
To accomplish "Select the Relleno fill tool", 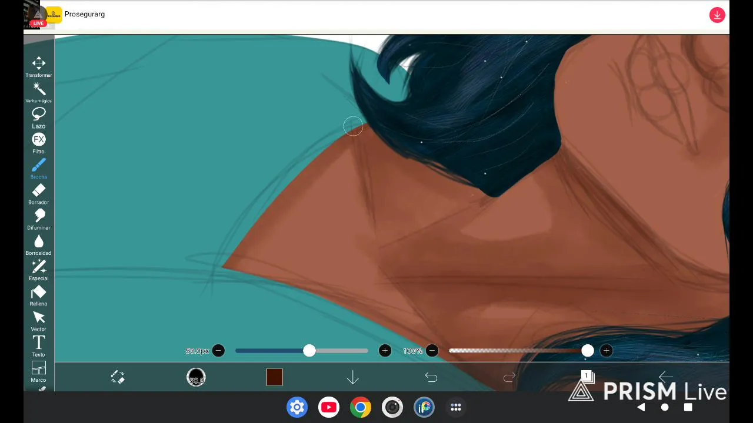I will pos(39,295).
